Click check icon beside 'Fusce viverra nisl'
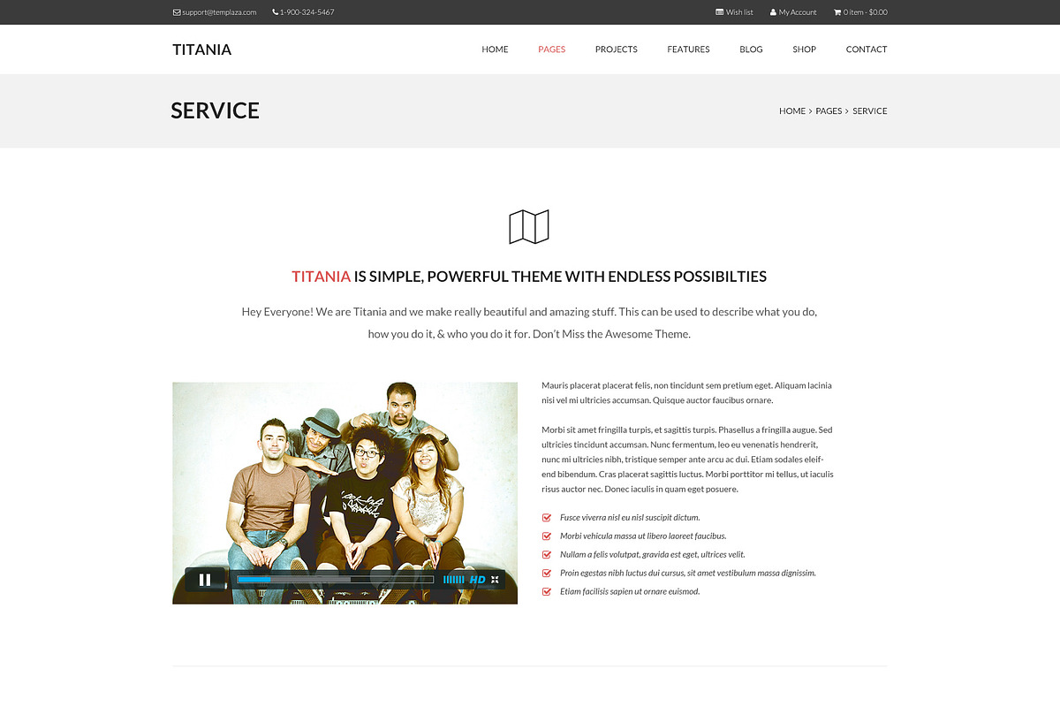The height and width of the screenshot is (707, 1060). point(547,518)
